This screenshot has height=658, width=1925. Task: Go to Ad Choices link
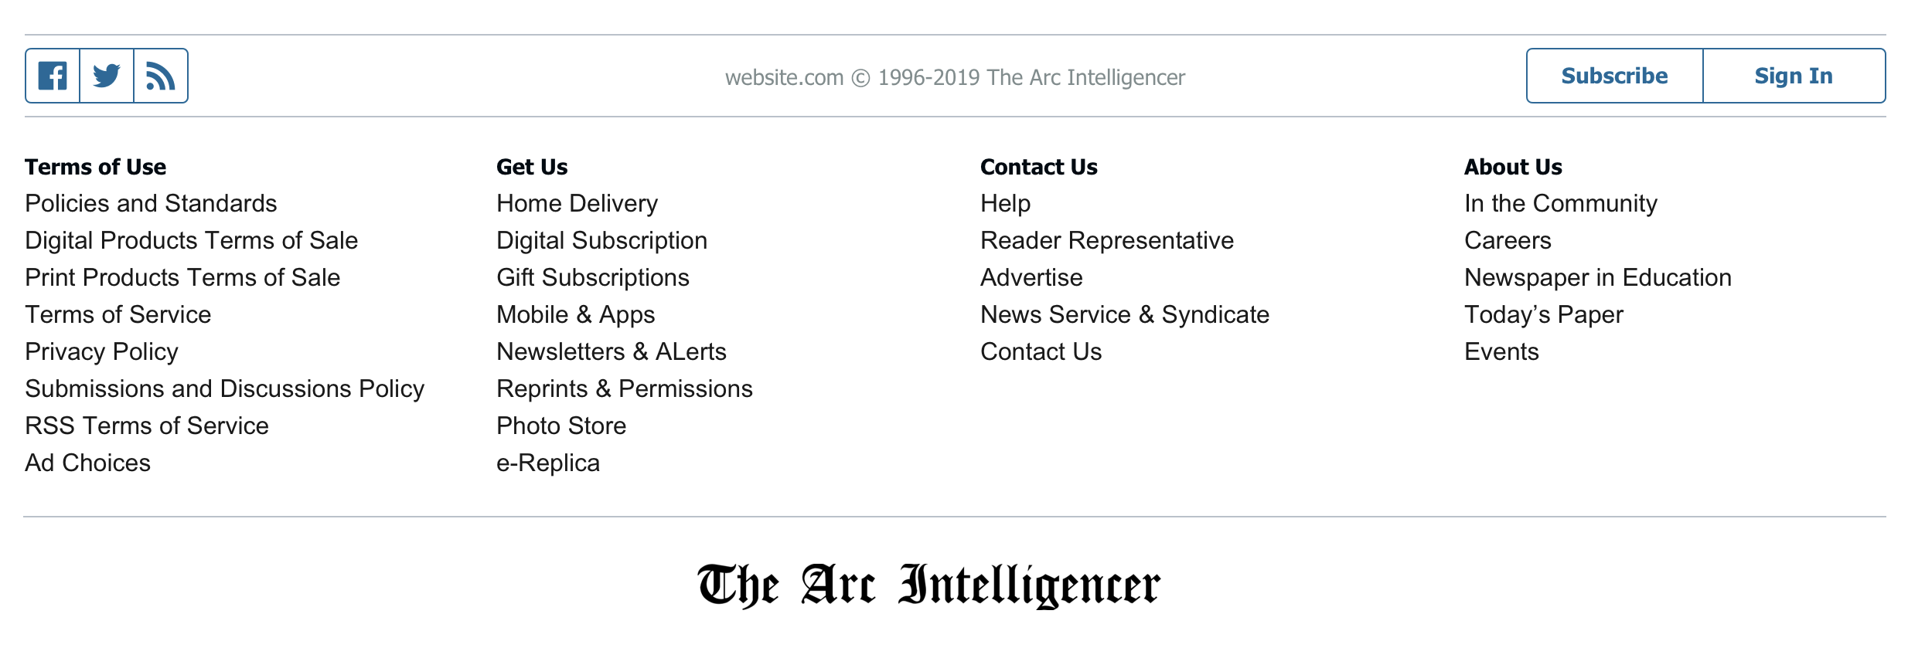87,463
